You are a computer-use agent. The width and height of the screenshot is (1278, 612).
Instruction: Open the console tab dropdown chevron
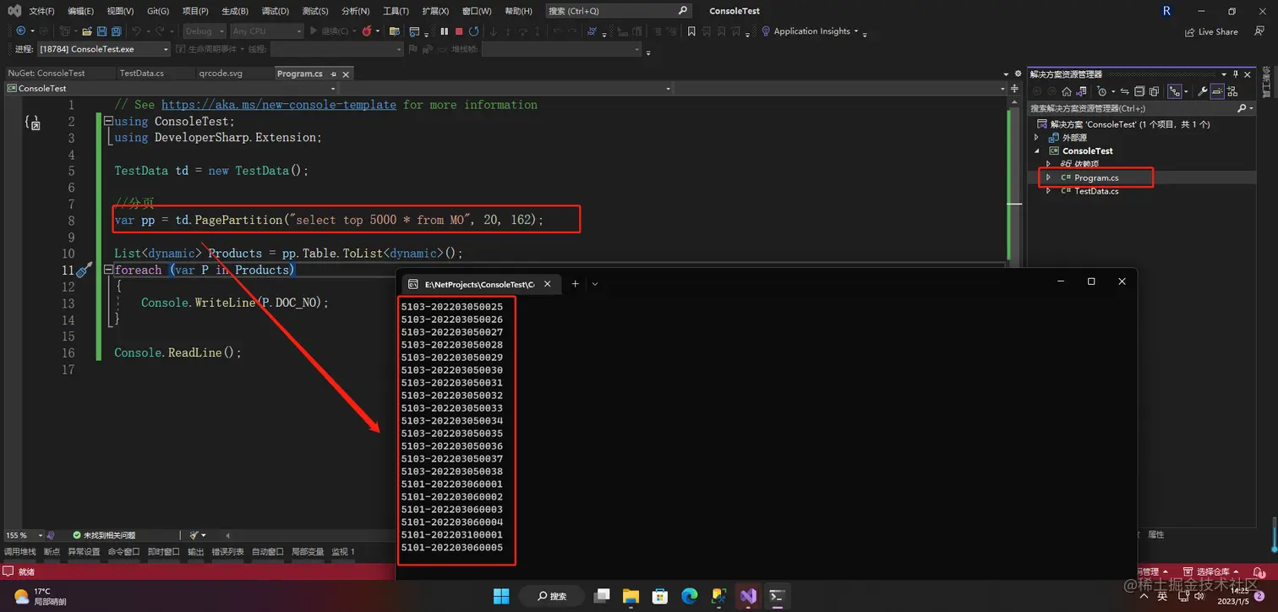[595, 284]
